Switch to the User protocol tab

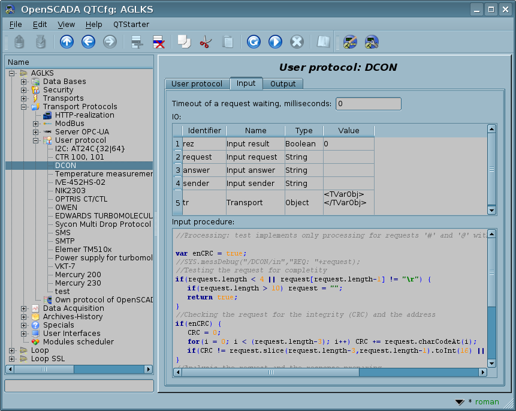[197, 84]
